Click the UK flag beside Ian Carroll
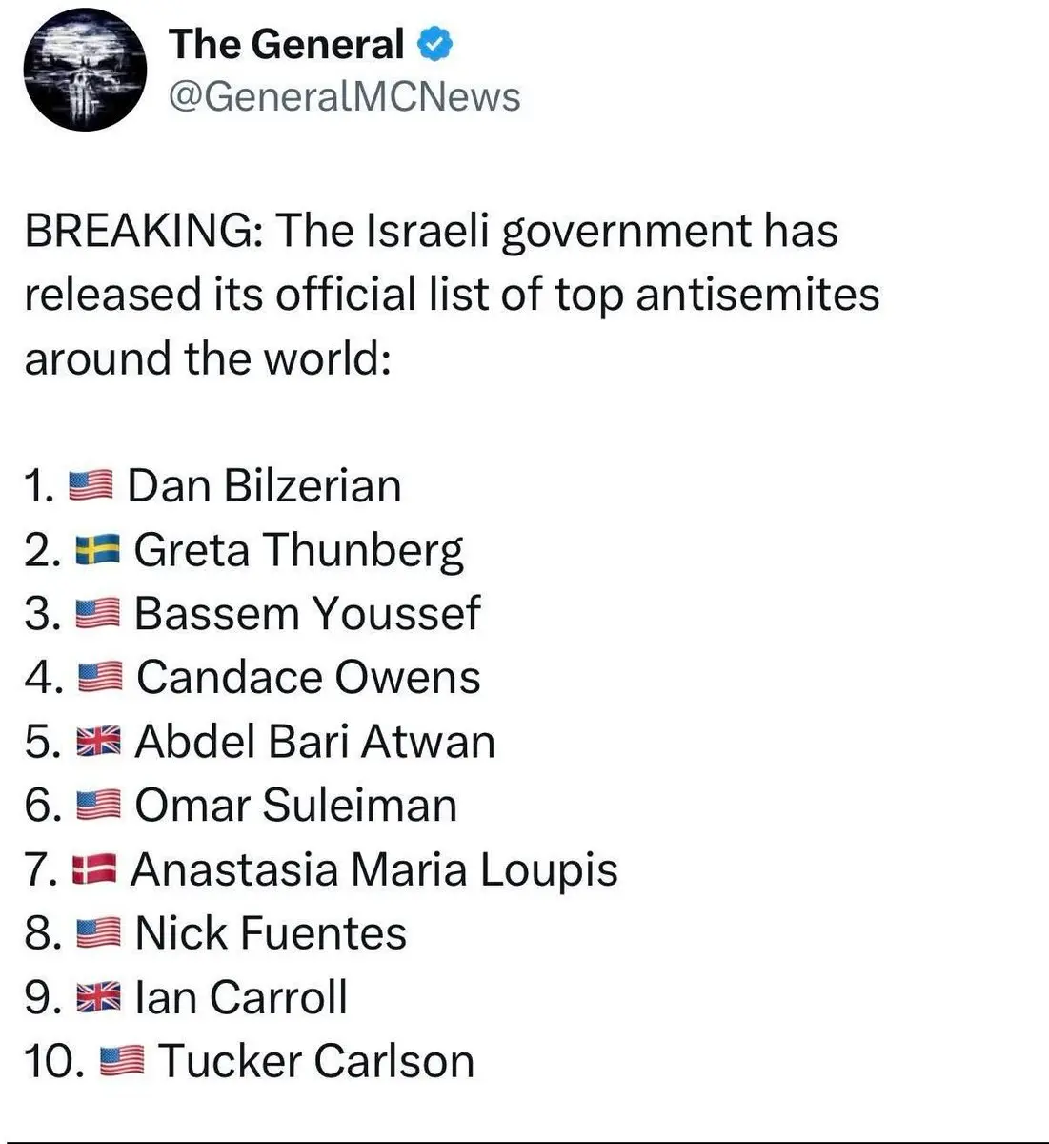This screenshot has width=1049, height=1144. pyautogui.click(x=98, y=997)
